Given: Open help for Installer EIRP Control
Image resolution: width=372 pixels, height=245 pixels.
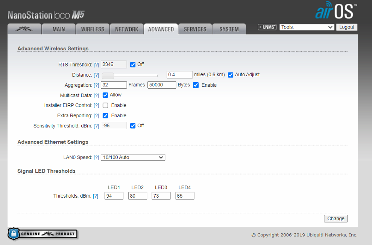Looking at the screenshot, I should tap(96, 106).
